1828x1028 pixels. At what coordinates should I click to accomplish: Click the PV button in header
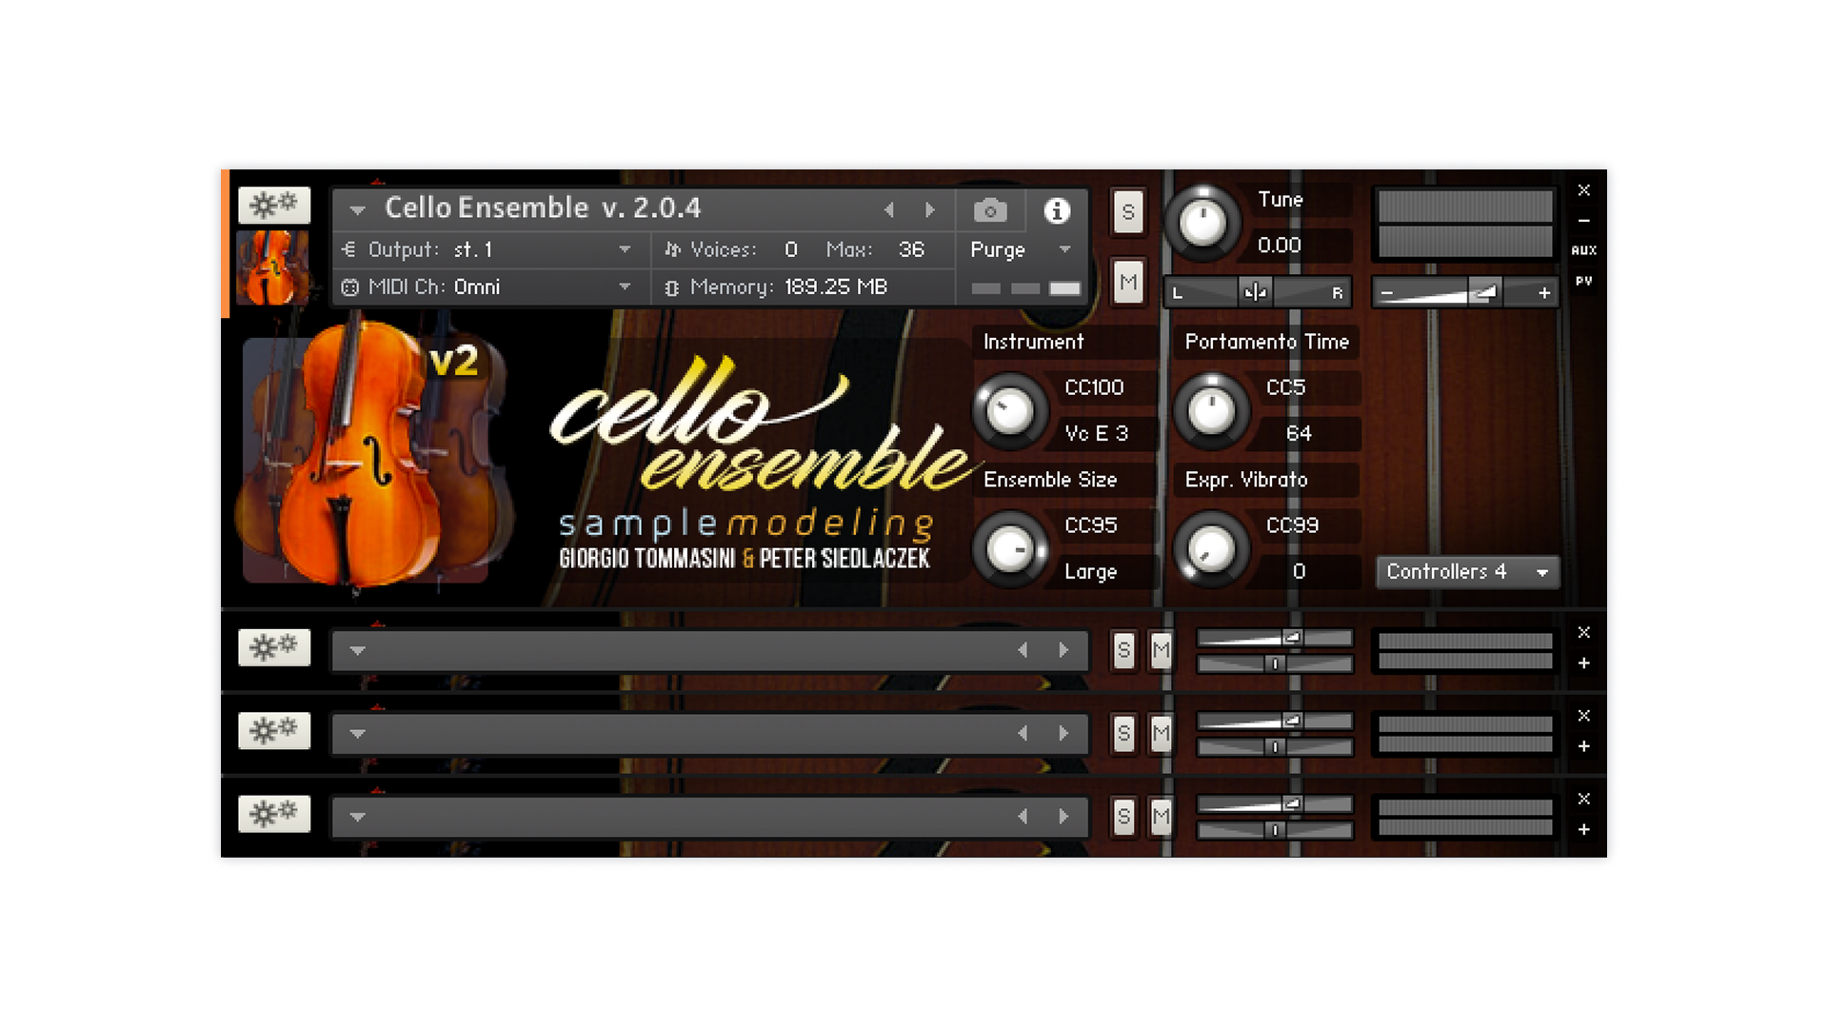click(x=1583, y=281)
